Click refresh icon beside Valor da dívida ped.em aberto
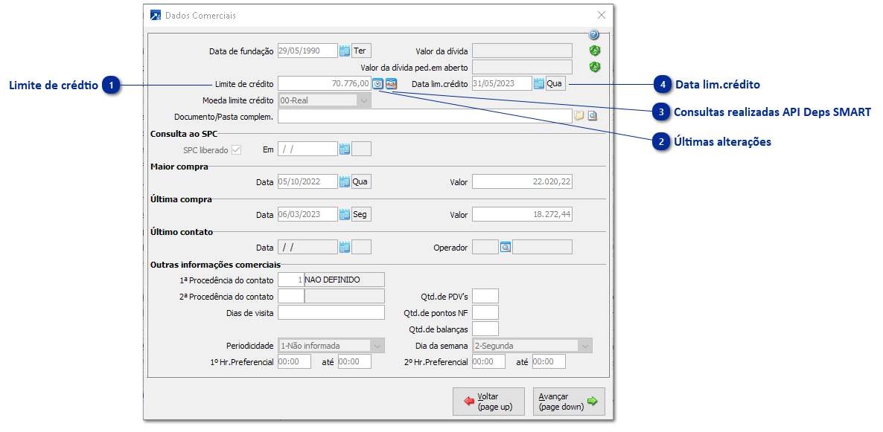 [594, 67]
